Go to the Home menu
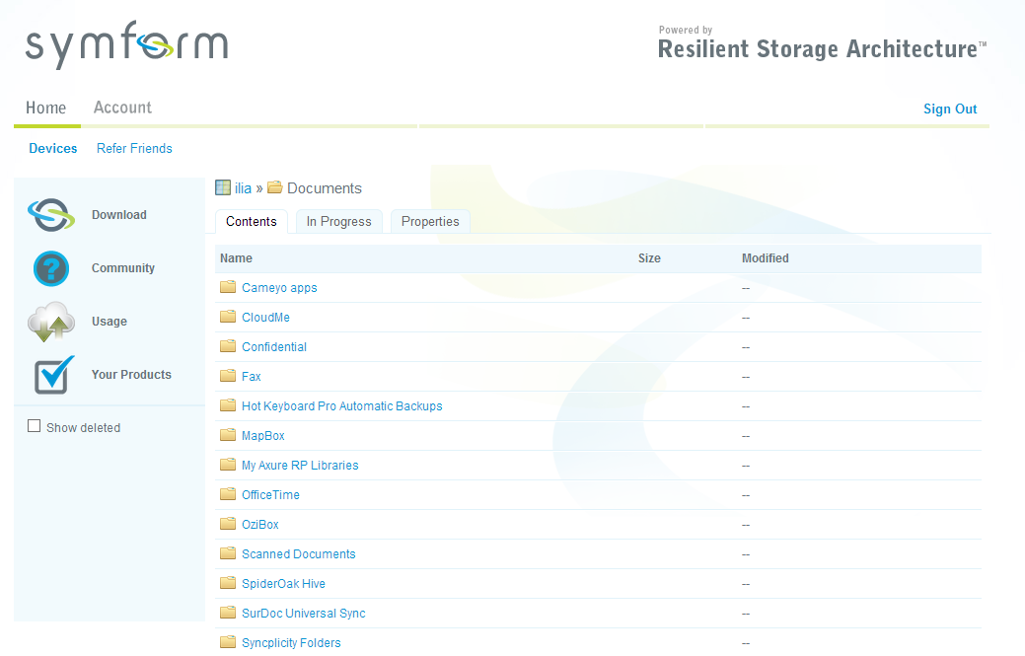 coord(45,108)
